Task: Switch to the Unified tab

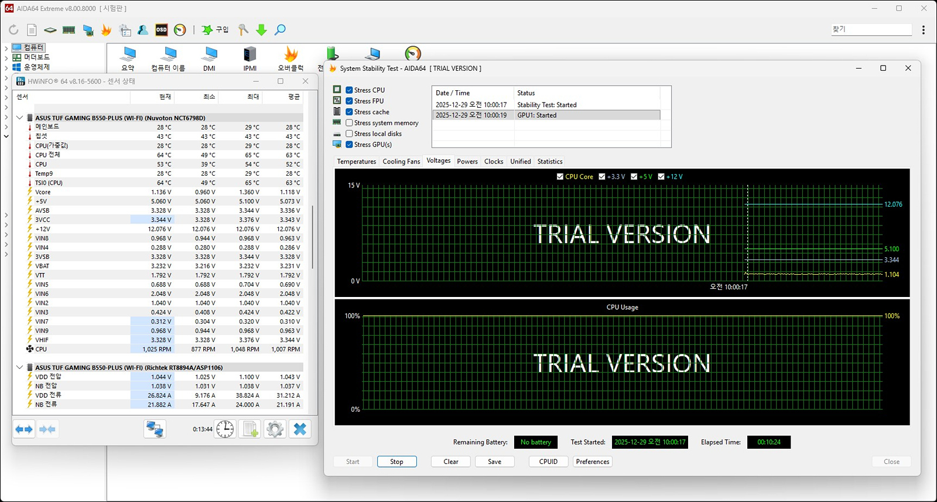Action: click(x=521, y=162)
